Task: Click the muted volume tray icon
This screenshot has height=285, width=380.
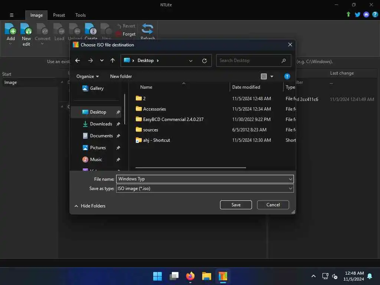Action: point(335,276)
